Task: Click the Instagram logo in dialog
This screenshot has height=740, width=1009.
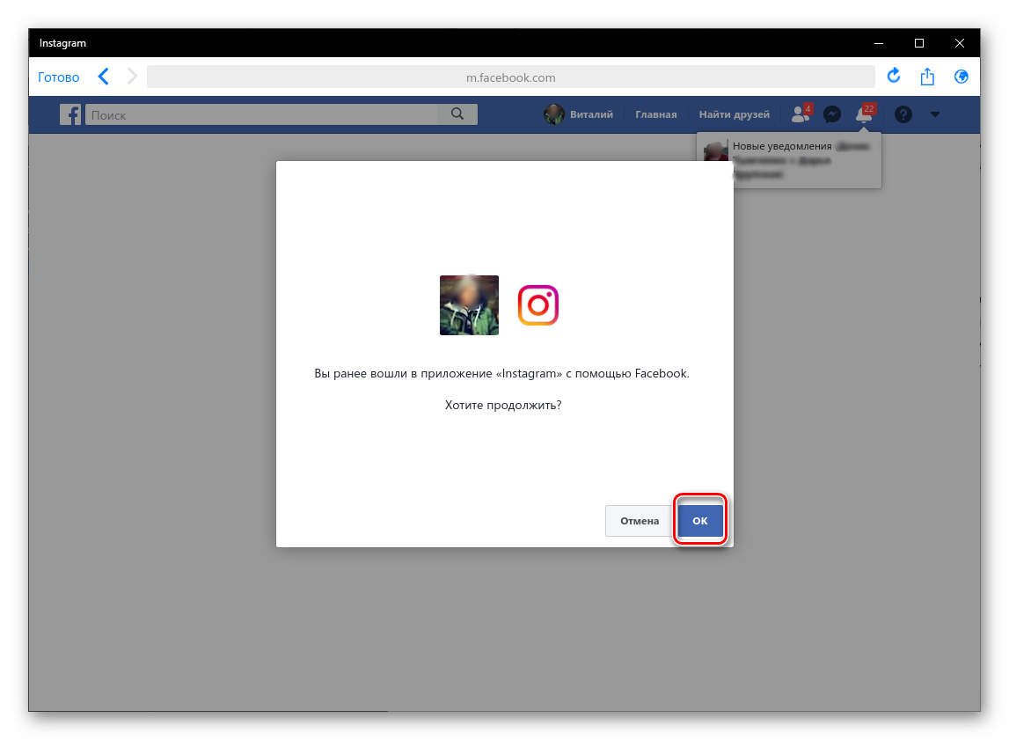Action: 538,305
